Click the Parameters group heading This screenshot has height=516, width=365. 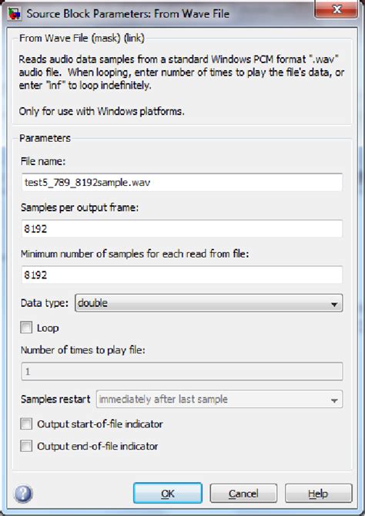pyautogui.click(x=45, y=138)
